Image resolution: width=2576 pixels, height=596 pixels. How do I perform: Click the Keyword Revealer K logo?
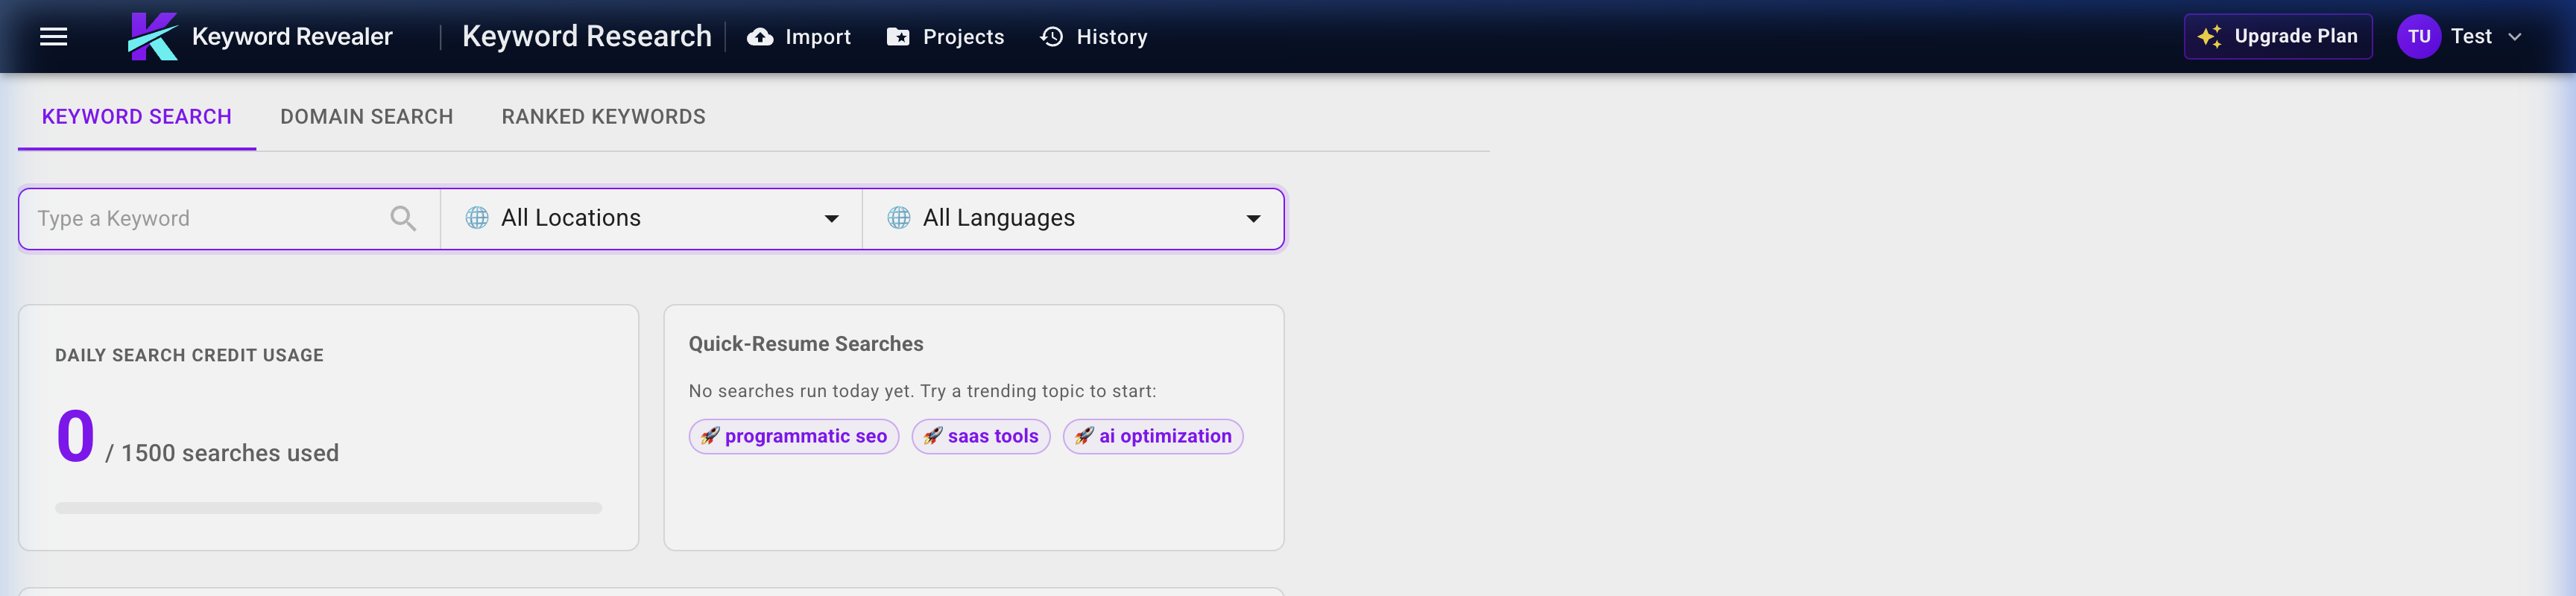coord(153,37)
